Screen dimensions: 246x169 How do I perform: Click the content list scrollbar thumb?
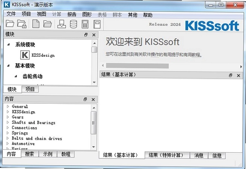point(94,123)
